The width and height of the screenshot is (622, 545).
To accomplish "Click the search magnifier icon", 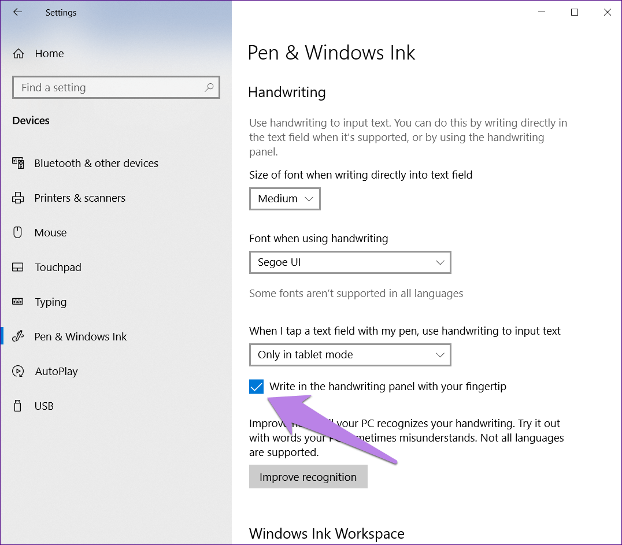I will pos(209,87).
